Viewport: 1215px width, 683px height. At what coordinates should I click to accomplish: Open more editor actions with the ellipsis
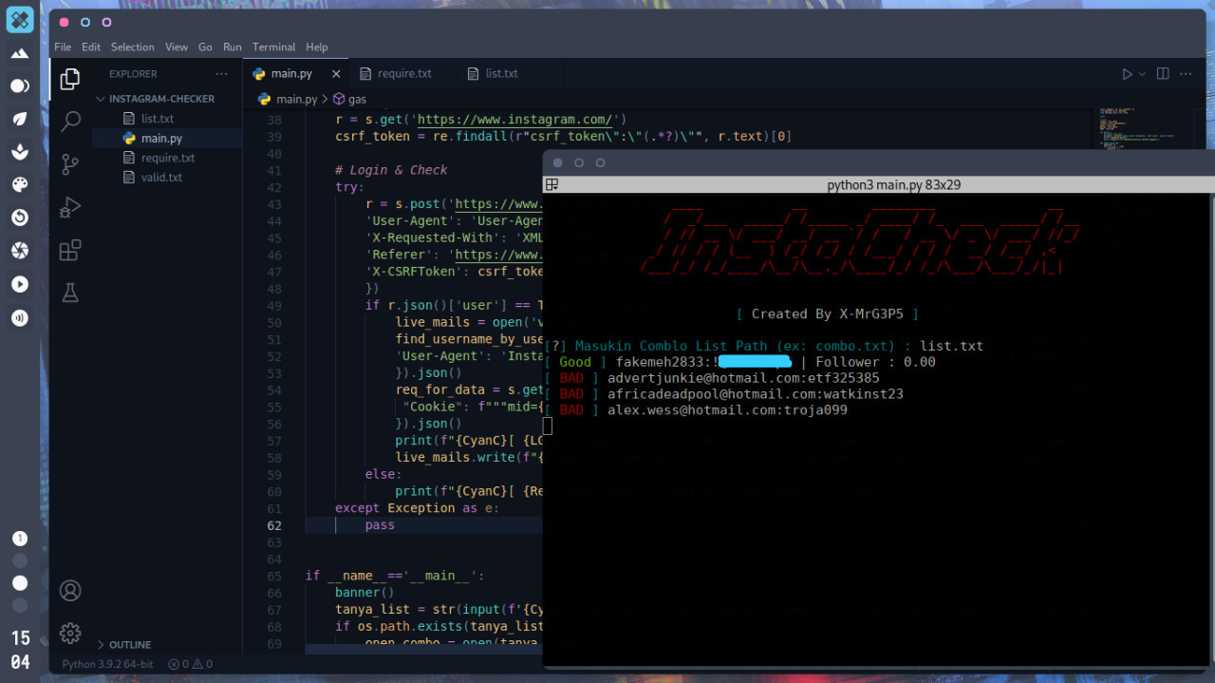coord(1185,73)
